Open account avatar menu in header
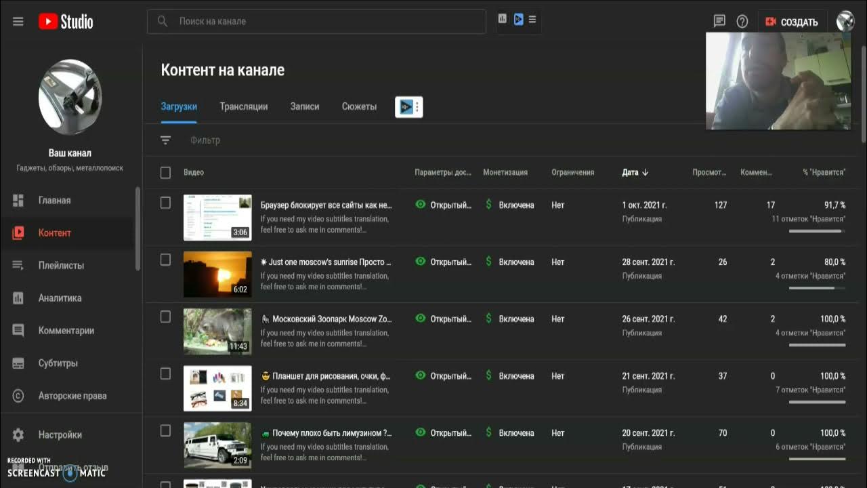 click(x=845, y=21)
